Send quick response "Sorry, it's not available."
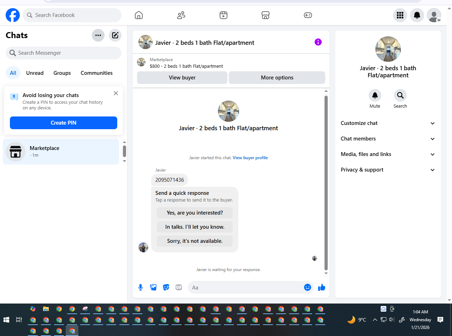This screenshot has height=336, width=452. [x=195, y=241]
